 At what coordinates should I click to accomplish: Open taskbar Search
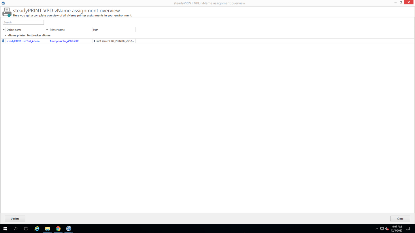[x=16, y=229]
